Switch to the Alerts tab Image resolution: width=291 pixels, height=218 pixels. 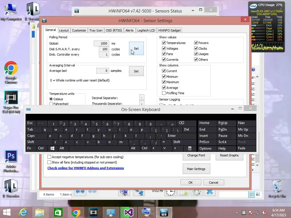point(129,30)
